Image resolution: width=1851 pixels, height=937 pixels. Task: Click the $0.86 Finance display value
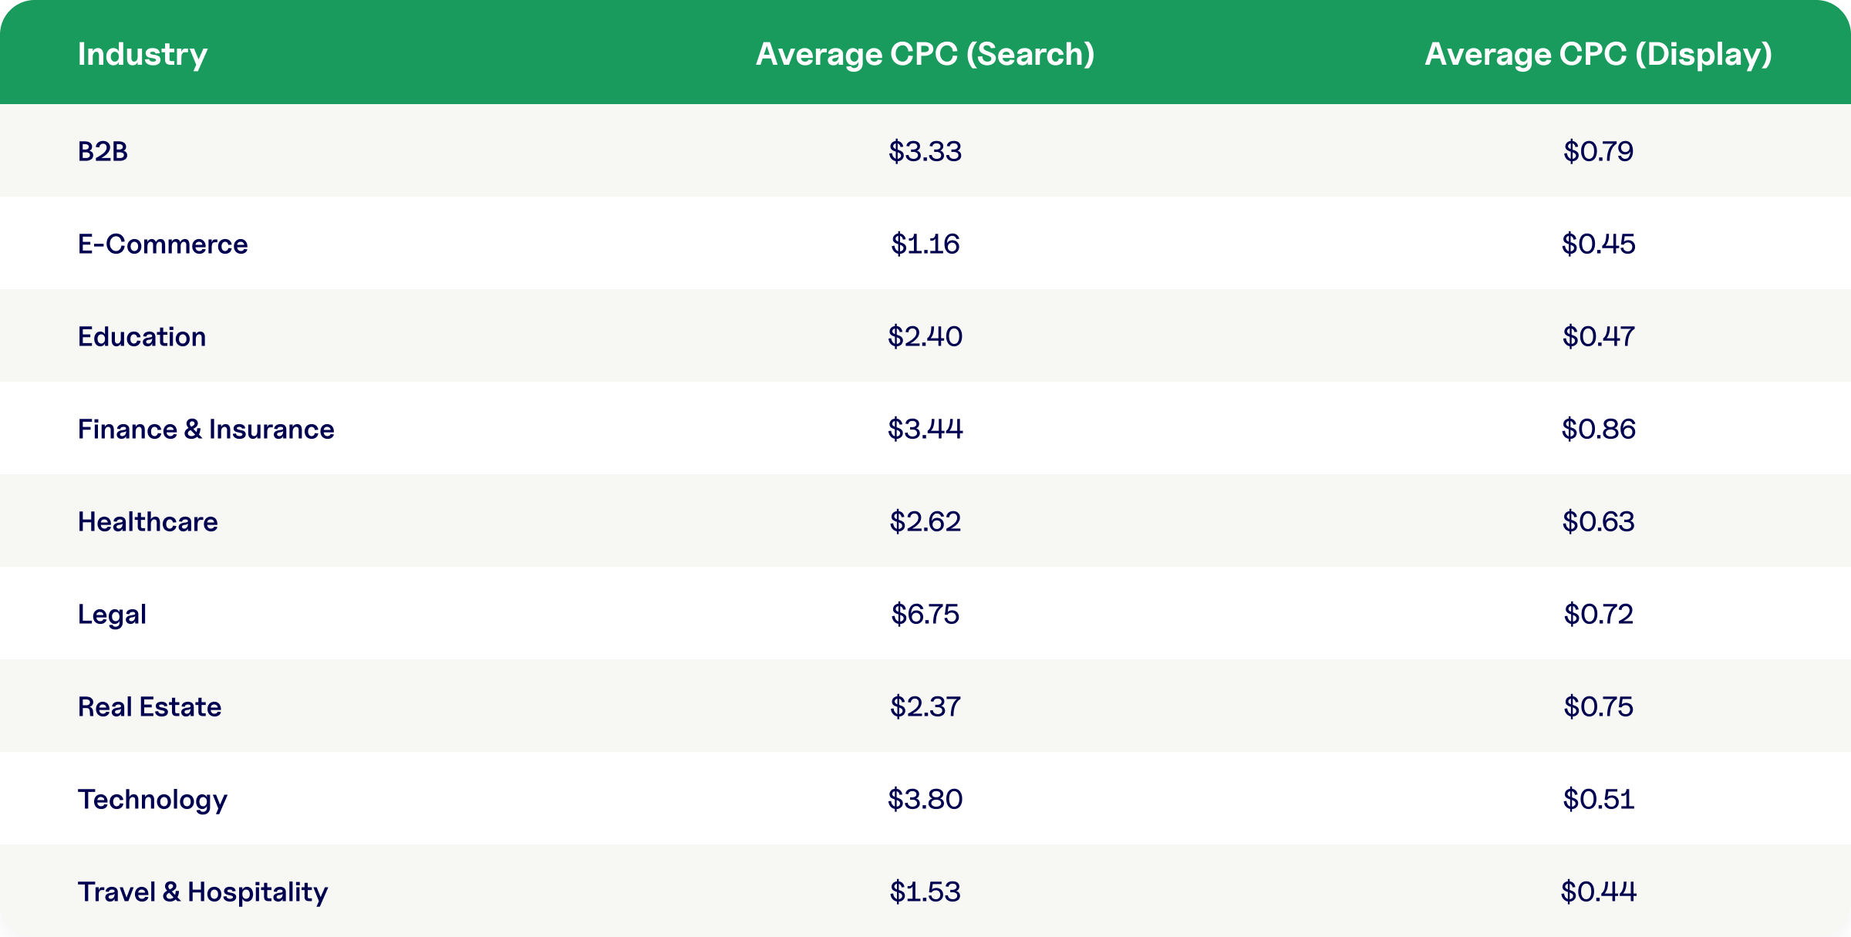coord(1598,429)
